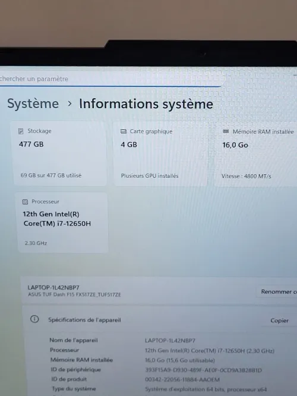The width and height of the screenshot is (297, 396).
Task: Select the ID de produit label
Action: tap(69, 379)
